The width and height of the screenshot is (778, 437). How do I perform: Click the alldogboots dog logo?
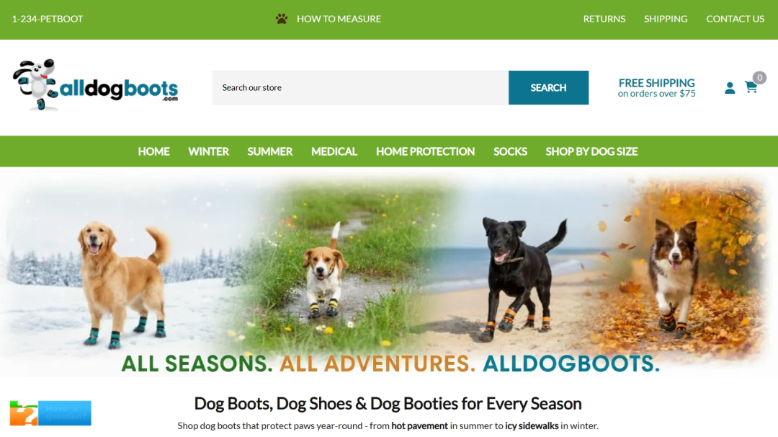pos(95,85)
